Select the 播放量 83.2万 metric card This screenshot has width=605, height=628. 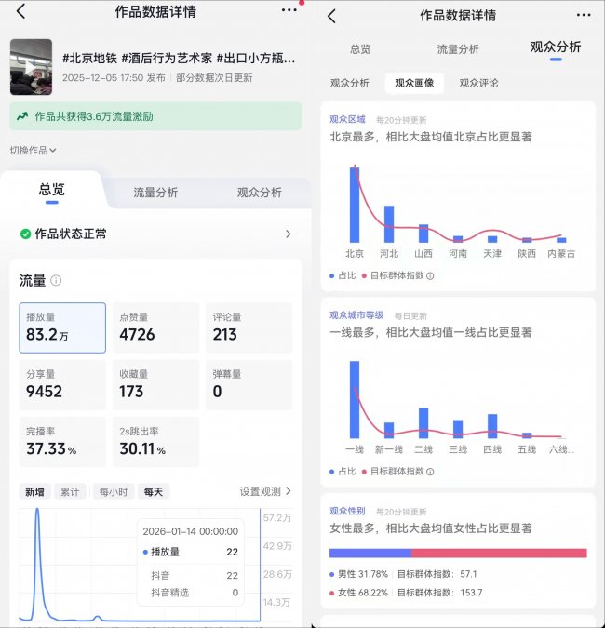point(62,327)
